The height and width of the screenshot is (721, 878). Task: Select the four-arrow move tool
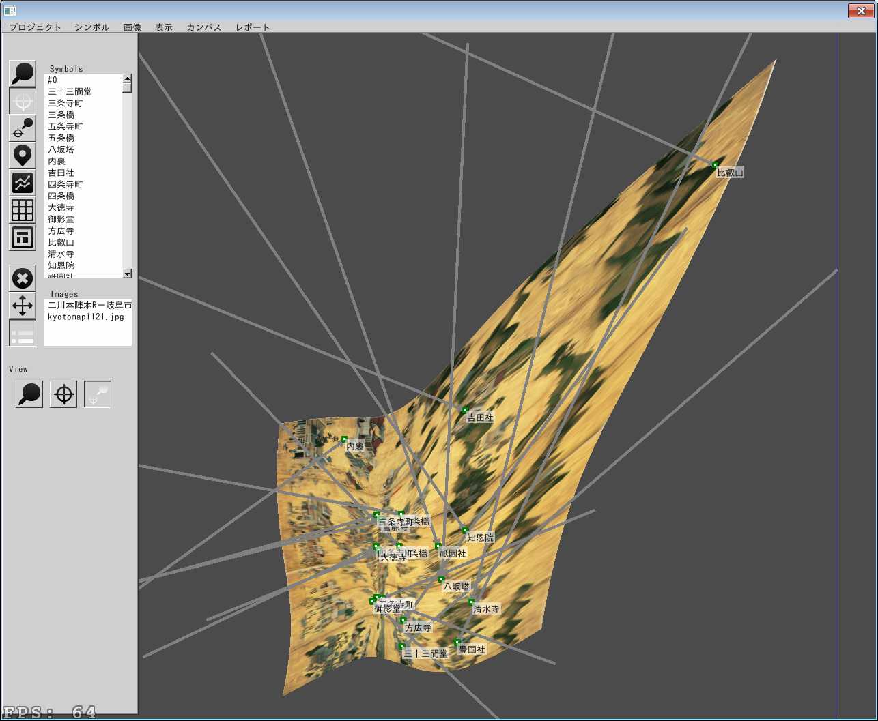[23, 306]
